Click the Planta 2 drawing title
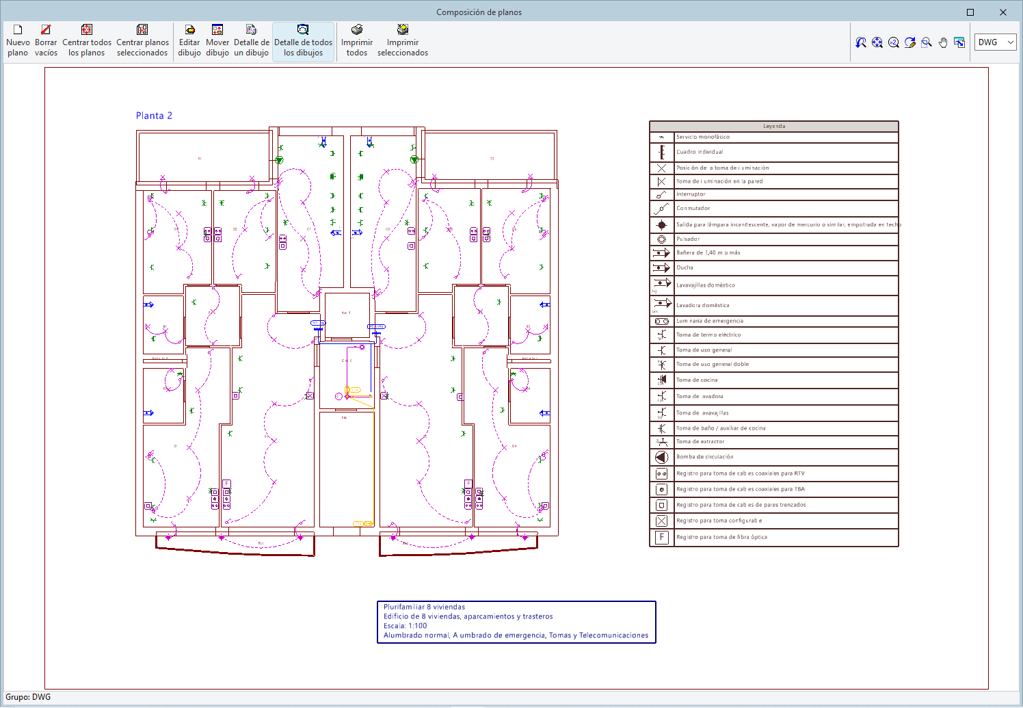 point(154,116)
